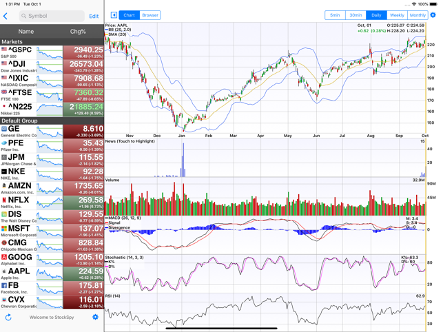Open the NKE Nike row

point(52,174)
